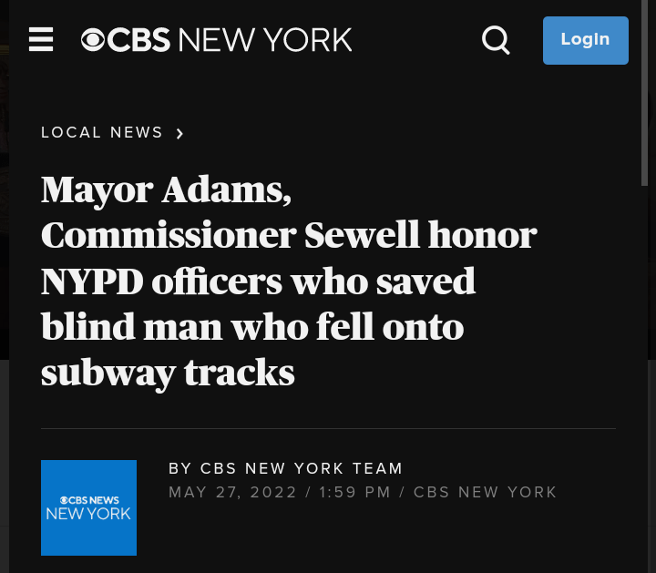
Task: Click the NEW YORK wordmark in header
Action: pos(265,40)
